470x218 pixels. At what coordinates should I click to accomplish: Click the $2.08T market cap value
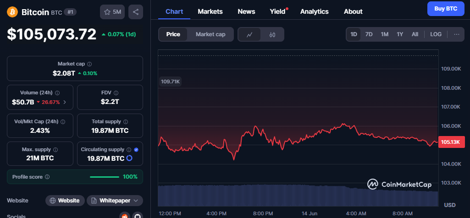point(64,73)
